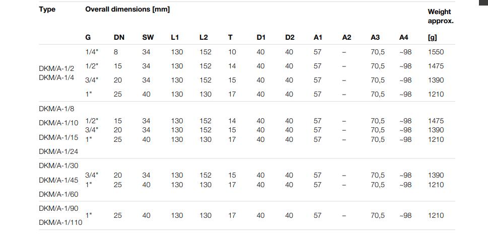Click the DKM/A-1/110 type label
Screen dimensions: 488x250
pyautogui.click(x=60, y=222)
